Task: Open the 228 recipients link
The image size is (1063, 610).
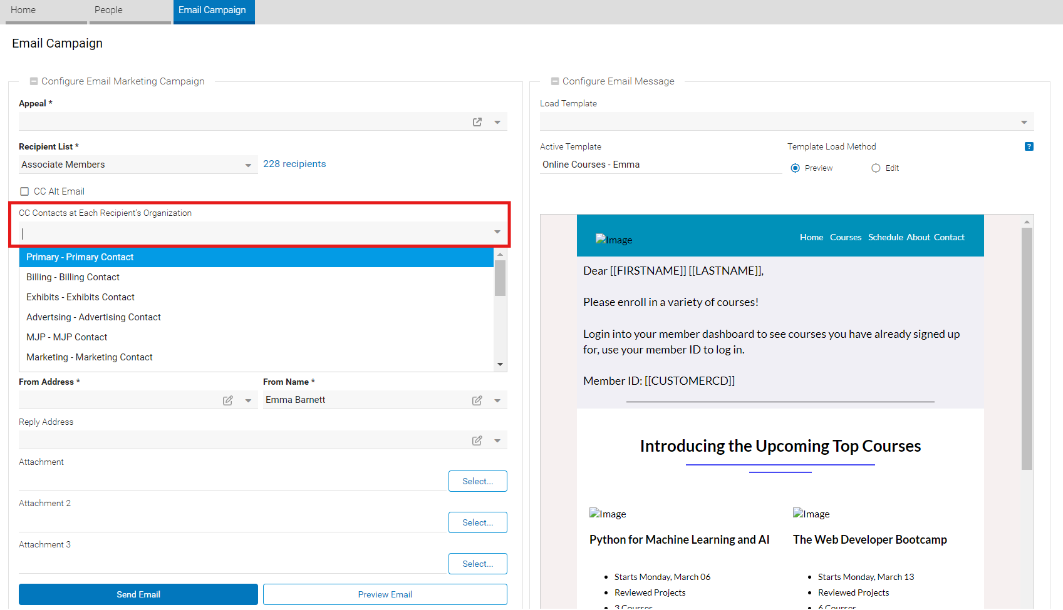Action: coord(294,164)
